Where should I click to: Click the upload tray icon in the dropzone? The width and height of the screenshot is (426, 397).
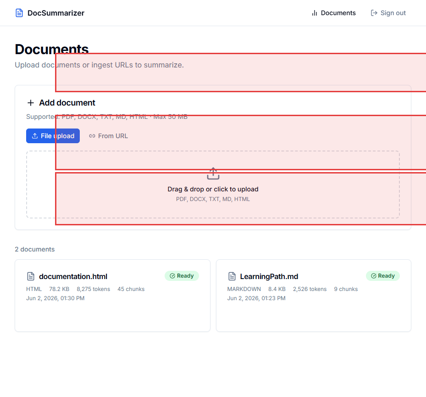213,173
